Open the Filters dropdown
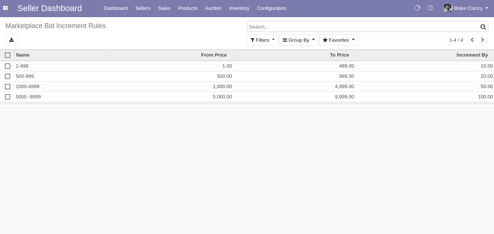This screenshot has height=234, width=494. [263, 40]
